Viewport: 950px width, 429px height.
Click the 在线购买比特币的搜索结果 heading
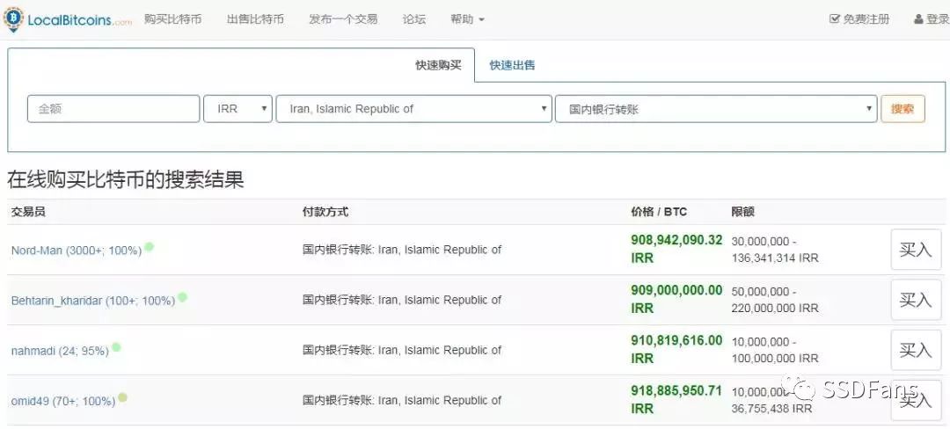[x=126, y=179]
